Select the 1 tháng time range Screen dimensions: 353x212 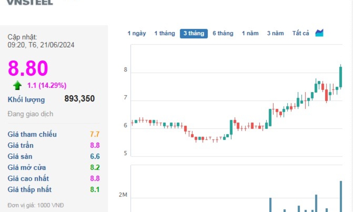coord(164,33)
